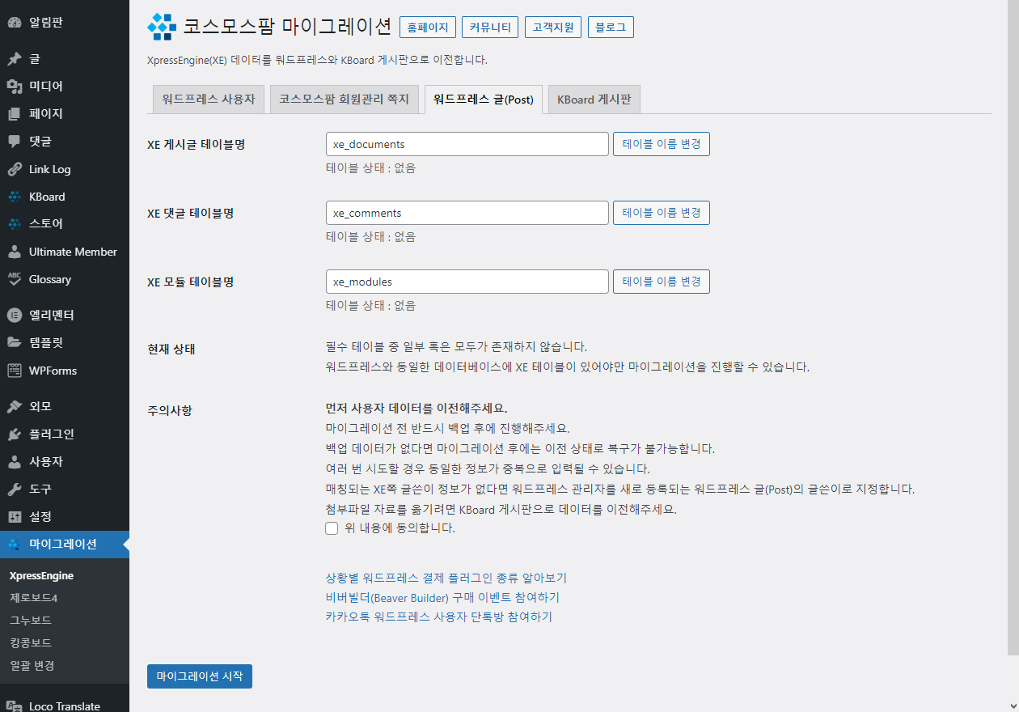
Task: Click the 엘리멘터 Elementor icon
Action: click(15, 315)
